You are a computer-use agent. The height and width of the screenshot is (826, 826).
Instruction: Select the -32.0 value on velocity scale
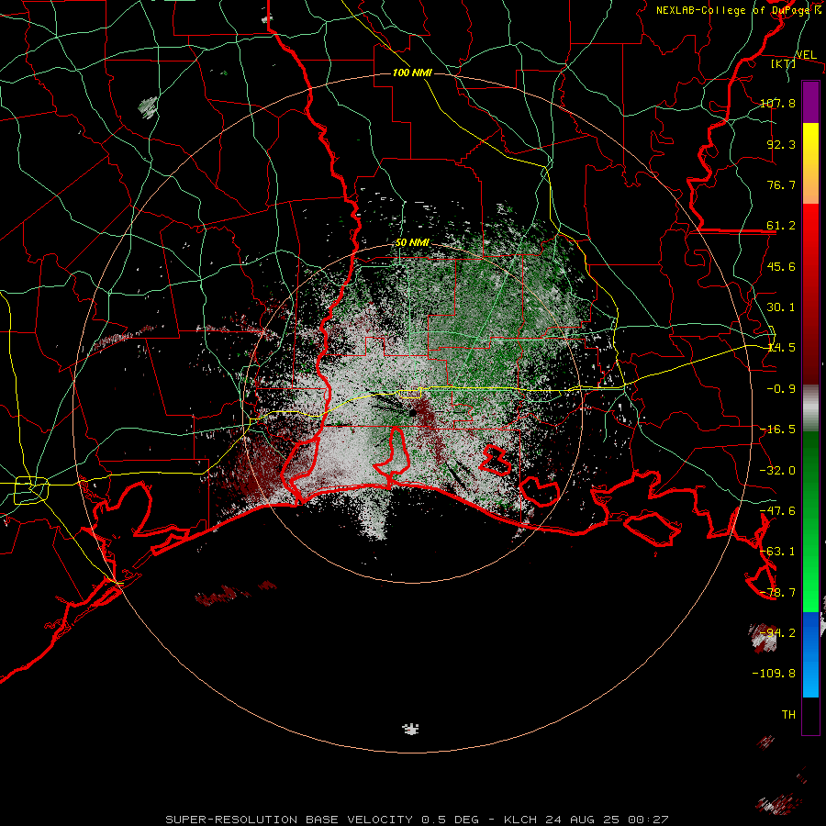[x=778, y=471]
